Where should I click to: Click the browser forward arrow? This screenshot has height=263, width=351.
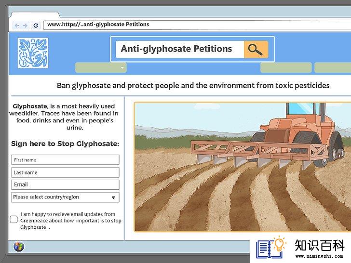[x=25, y=26]
